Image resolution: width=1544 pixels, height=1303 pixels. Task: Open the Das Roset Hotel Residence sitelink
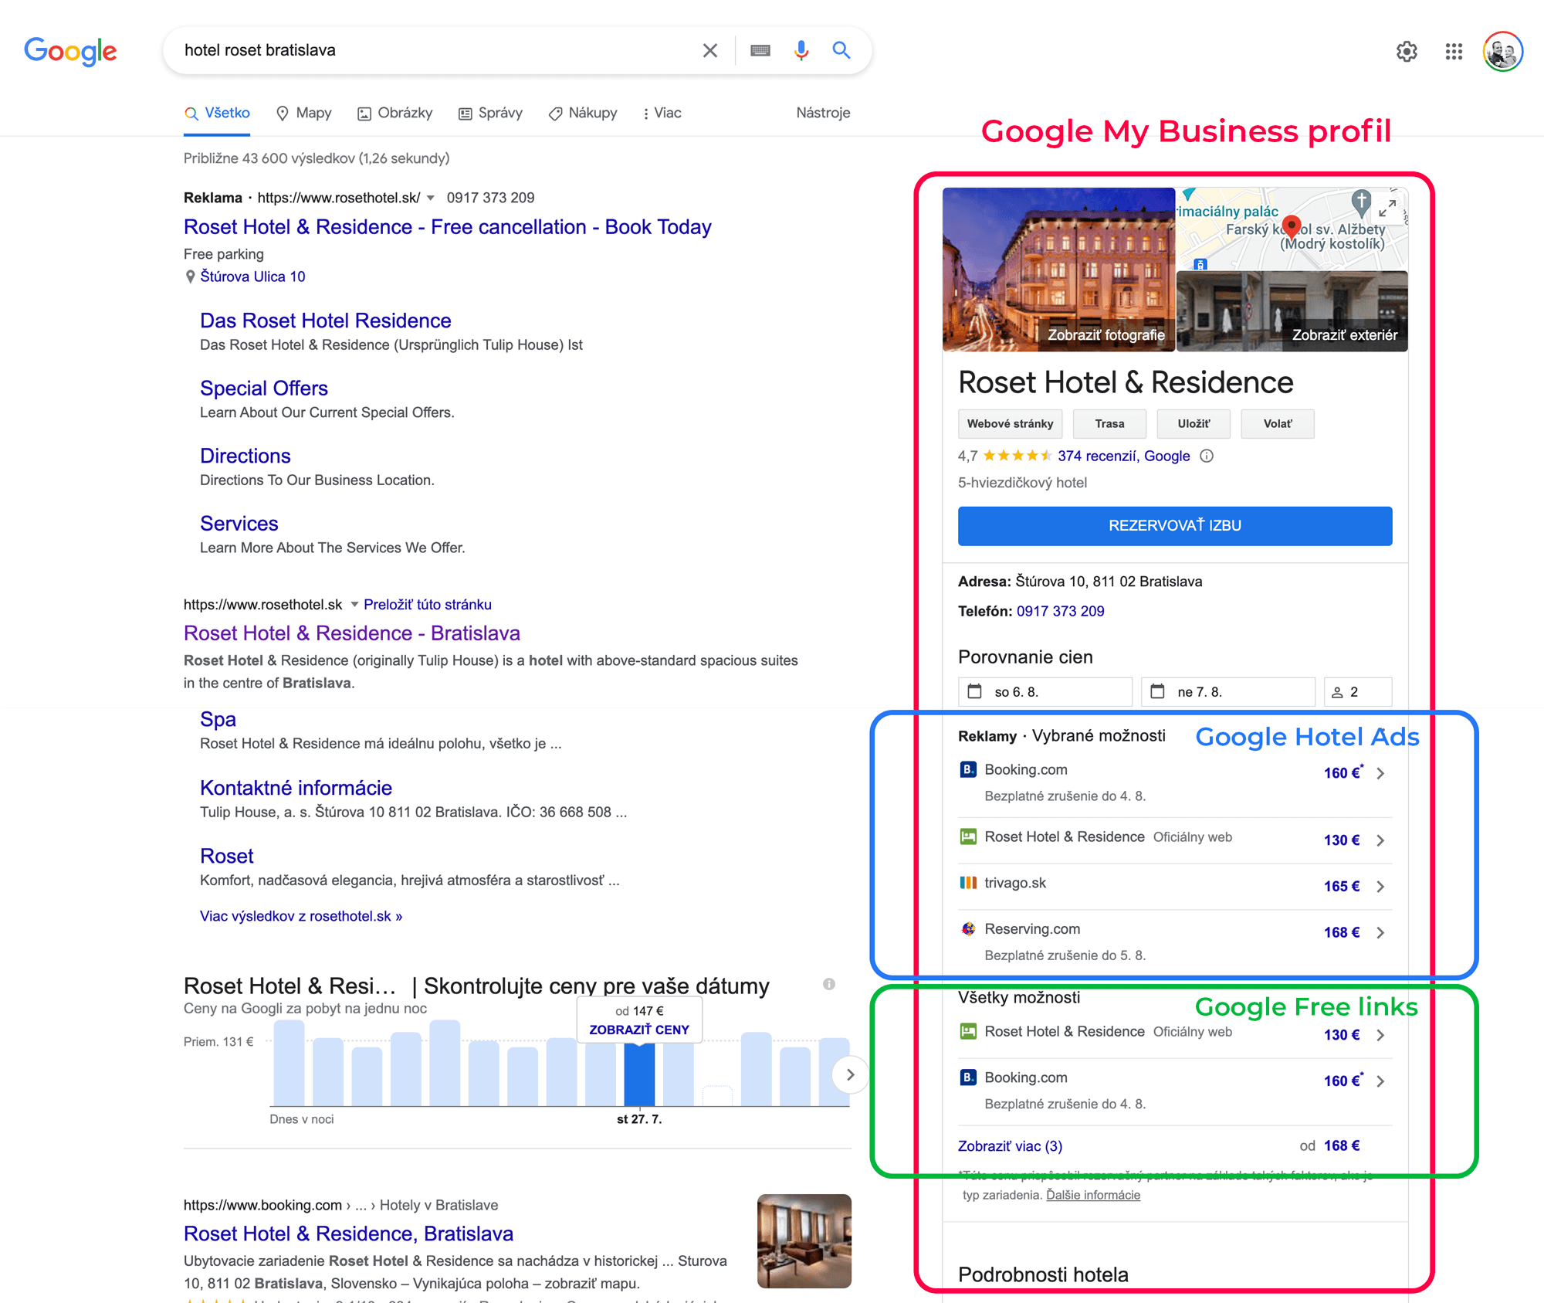[x=326, y=321]
